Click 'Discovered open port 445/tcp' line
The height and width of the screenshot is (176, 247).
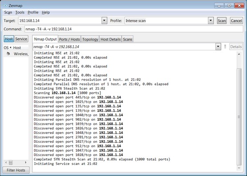click(x=77, y=97)
